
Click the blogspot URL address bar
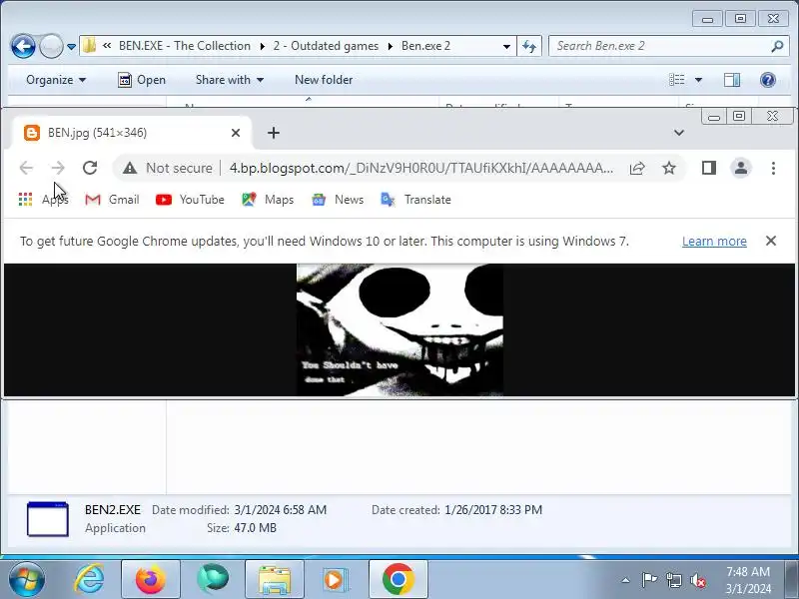[421, 168]
